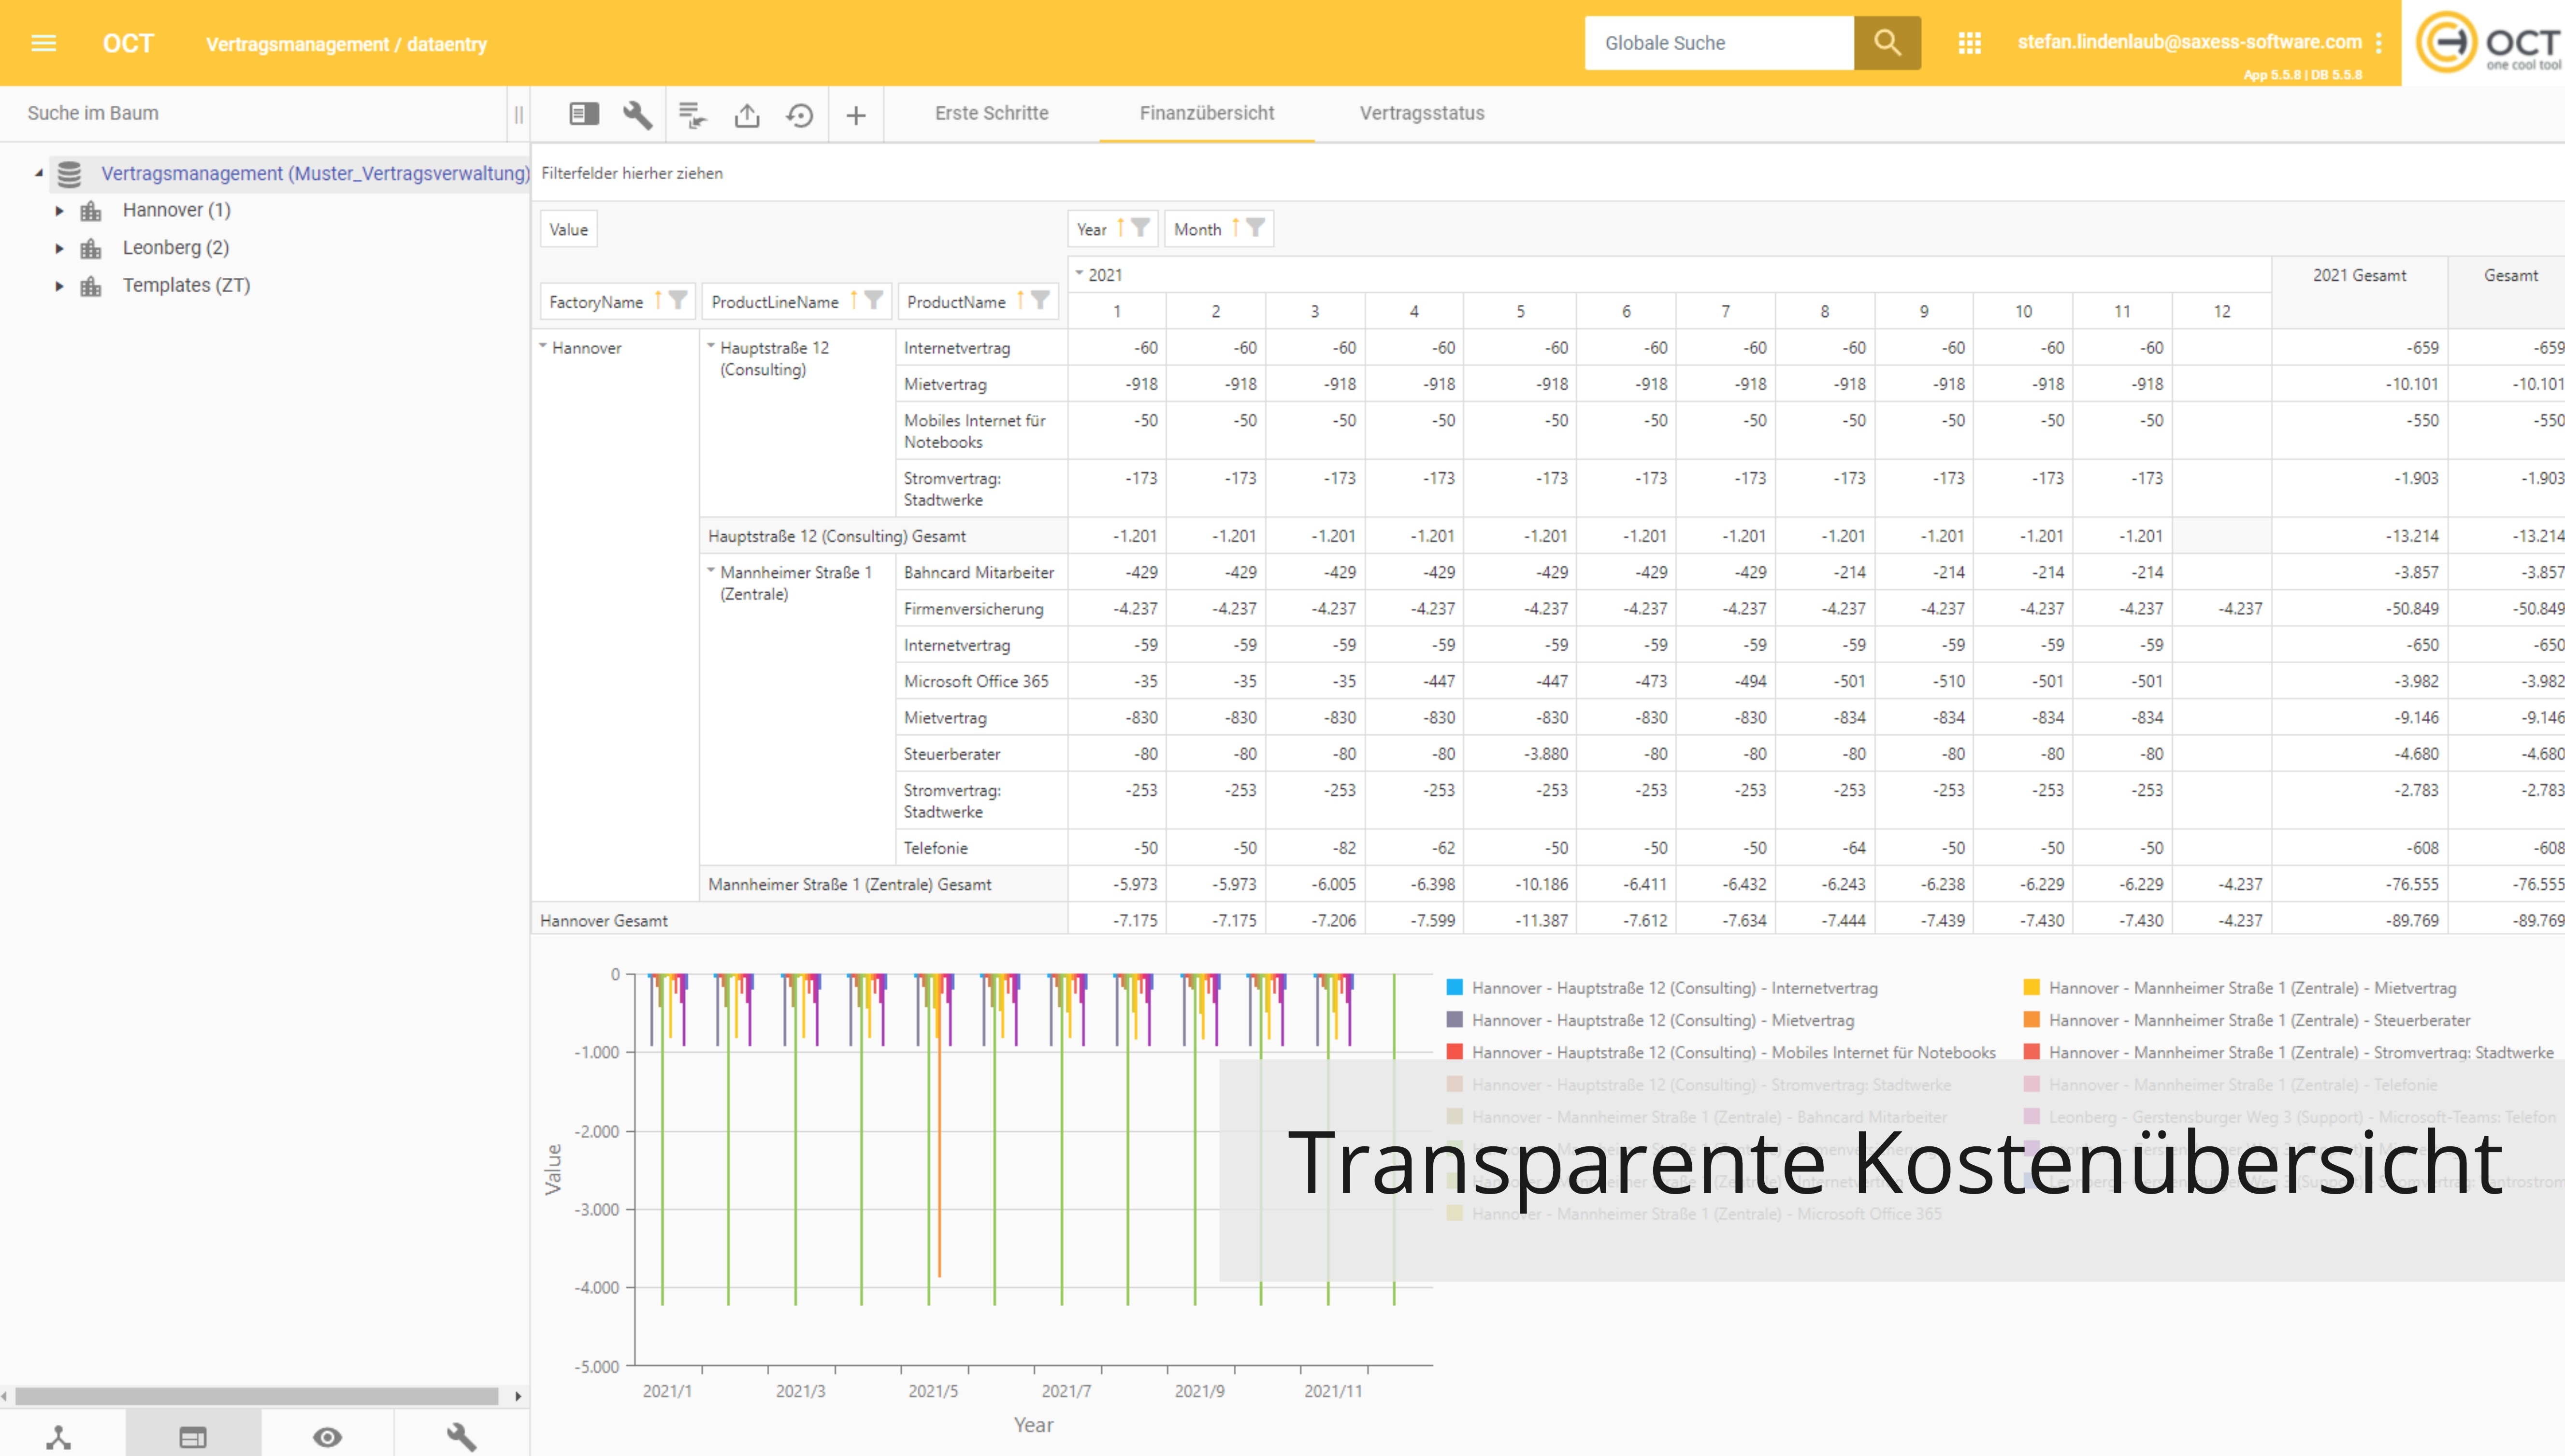Toggle the panel layout toolbar icon
2565x1456 pixels.
tap(584, 114)
